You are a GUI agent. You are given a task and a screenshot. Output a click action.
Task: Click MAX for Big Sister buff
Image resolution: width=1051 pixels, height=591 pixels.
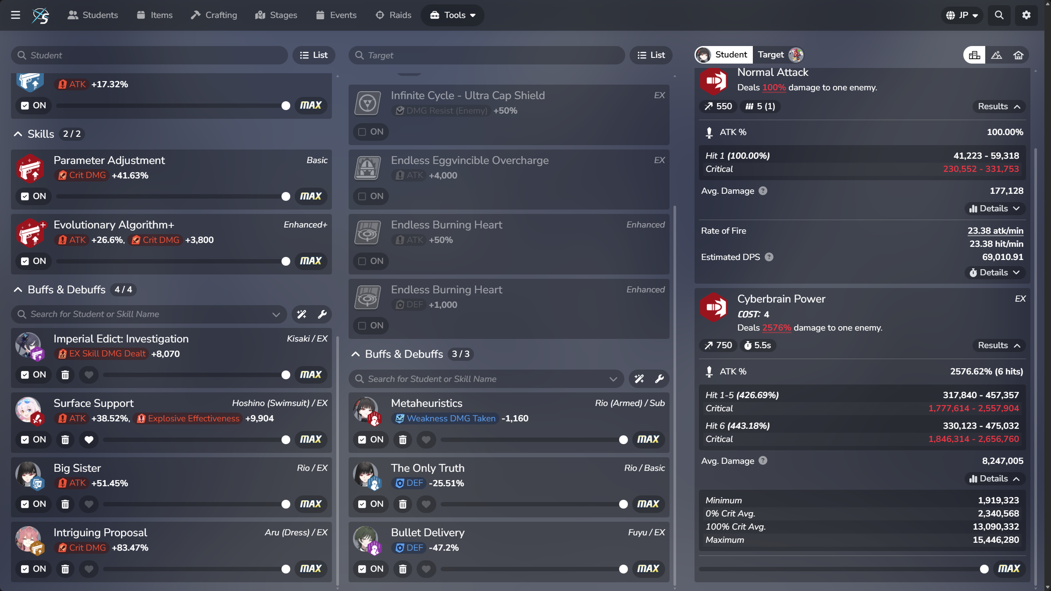pos(310,504)
